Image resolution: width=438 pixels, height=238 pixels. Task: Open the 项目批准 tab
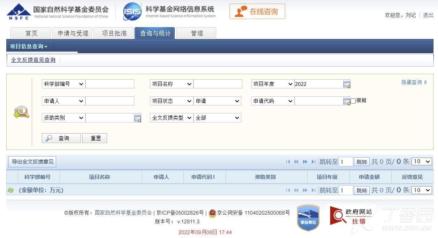click(114, 33)
